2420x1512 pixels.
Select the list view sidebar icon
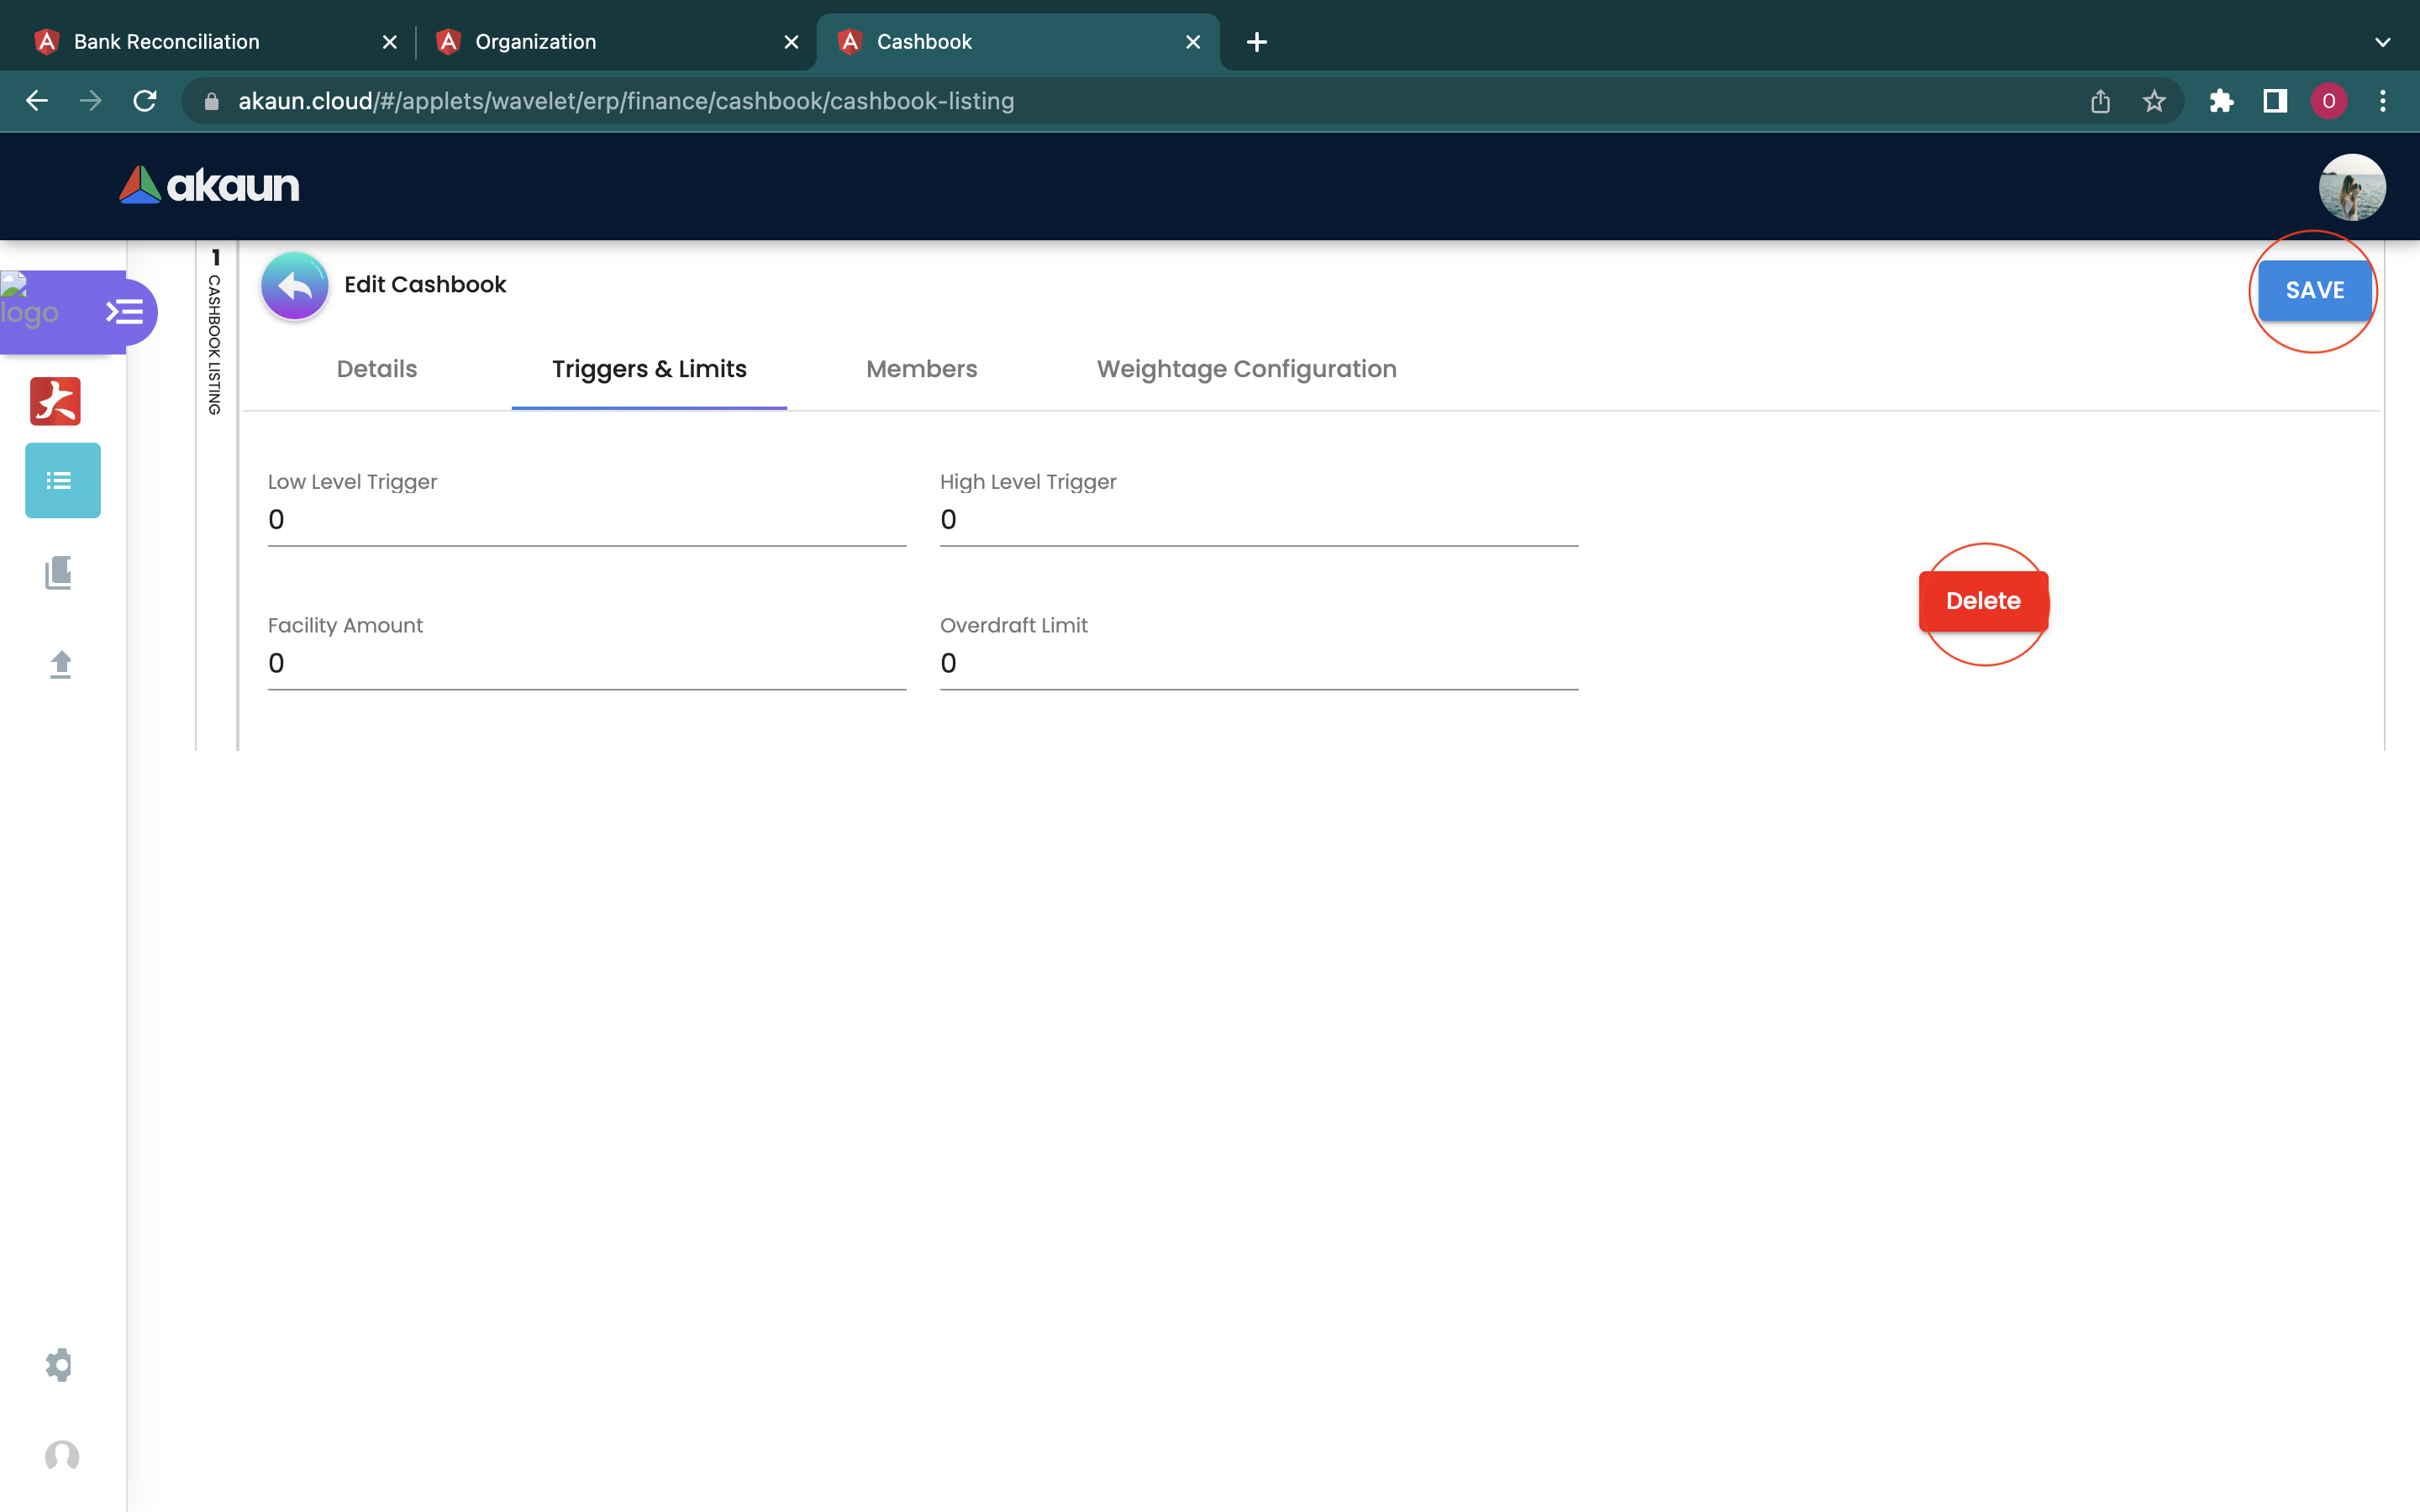pos(62,481)
